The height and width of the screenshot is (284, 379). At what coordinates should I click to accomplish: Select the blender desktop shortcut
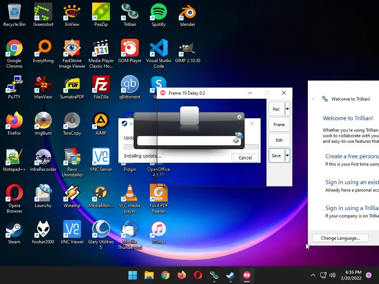188,15
